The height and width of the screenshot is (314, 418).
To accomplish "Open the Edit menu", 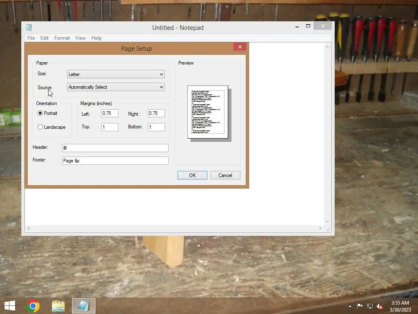I will (x=44, y=38).
